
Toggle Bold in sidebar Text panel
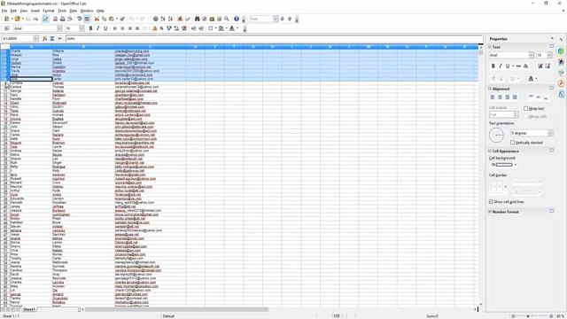click(x=493, y=66)
